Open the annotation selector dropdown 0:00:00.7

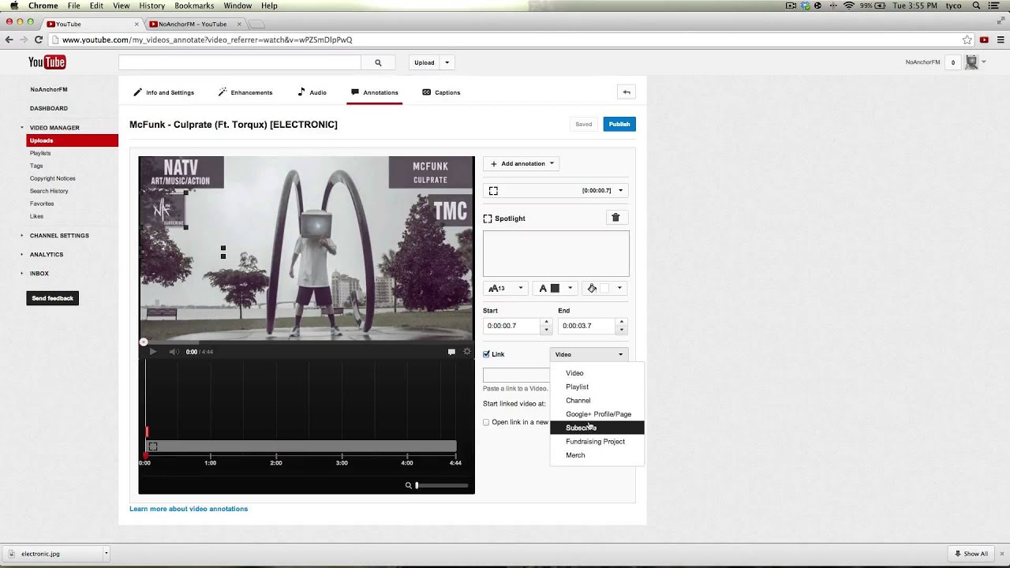556,190
